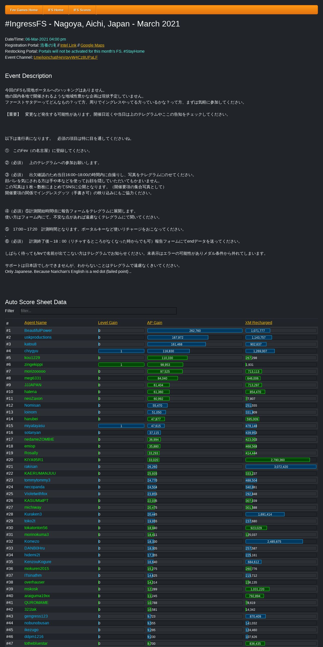Screen dimensions: 323x647
Task: Sort table by AP Gain column
Action: click(x=154, y=323)
